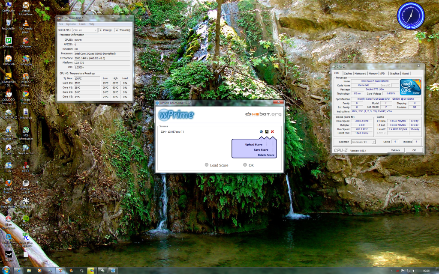This screenshot has width=439, height=274.
Task: Click the red X delete score icon
Action: (272, 131)
